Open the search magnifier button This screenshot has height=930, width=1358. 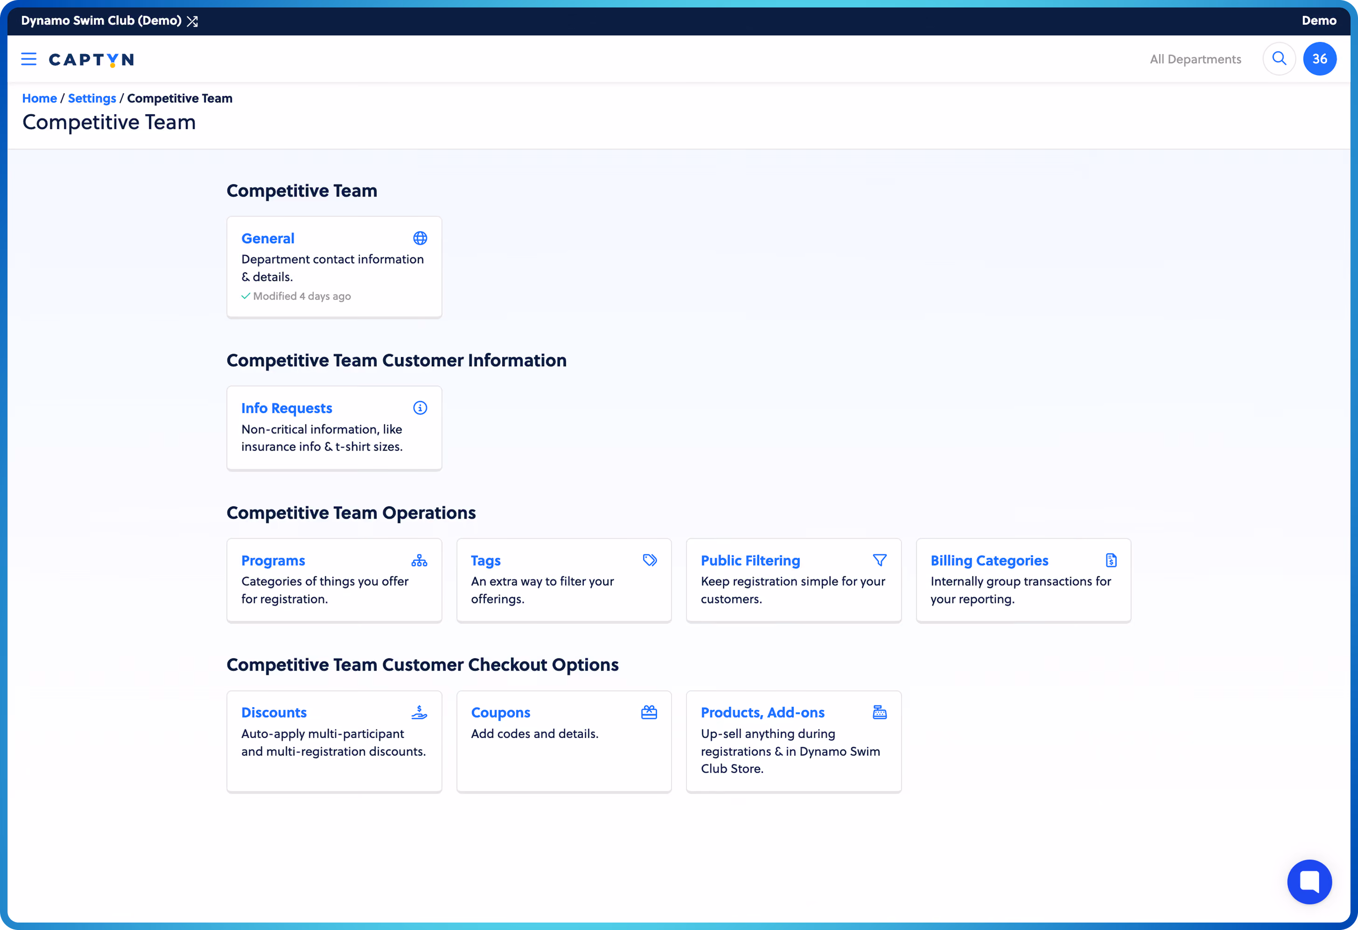point(1279,59)
